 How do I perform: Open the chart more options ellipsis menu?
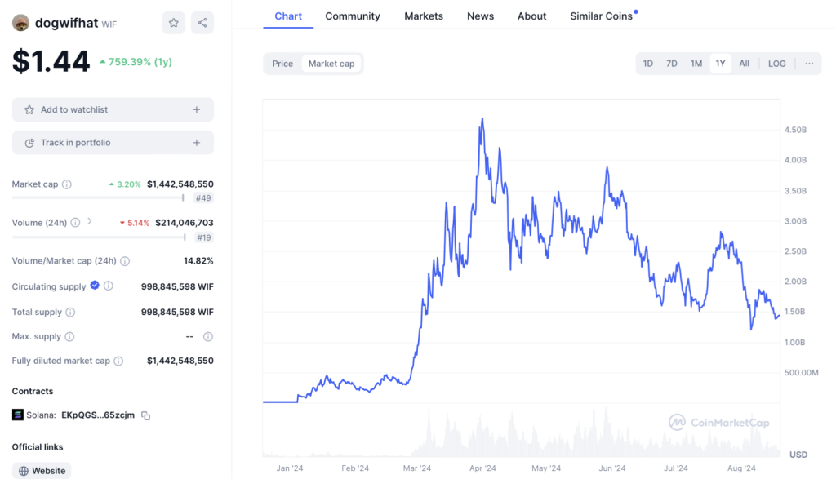pyautogui.click(x=809, y=64)
